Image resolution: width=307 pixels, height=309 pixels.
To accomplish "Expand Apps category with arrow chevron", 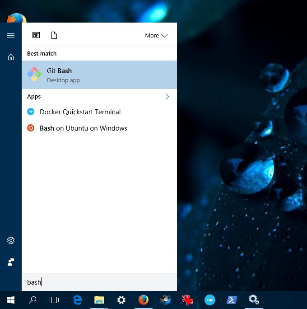I will point(167,97).
